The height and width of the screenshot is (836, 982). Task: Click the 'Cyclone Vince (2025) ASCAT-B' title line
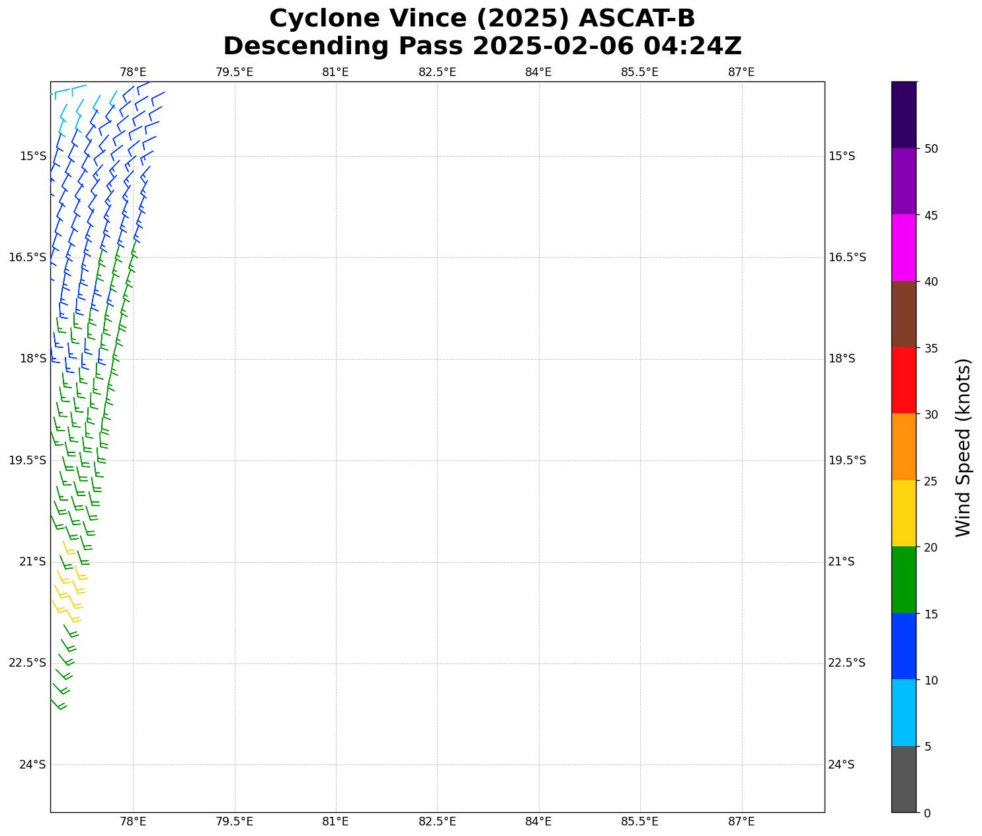click(482, 19)
